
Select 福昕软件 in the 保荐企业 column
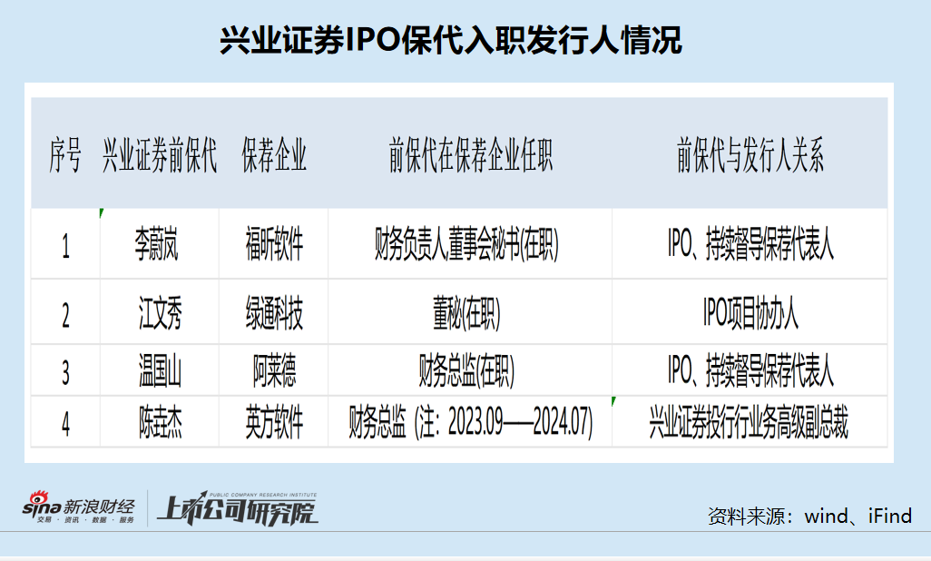pyautogui.click(x=275, y=244)
